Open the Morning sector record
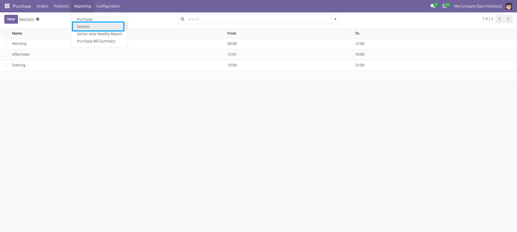The image size is (517, 232). click(19, 44)
